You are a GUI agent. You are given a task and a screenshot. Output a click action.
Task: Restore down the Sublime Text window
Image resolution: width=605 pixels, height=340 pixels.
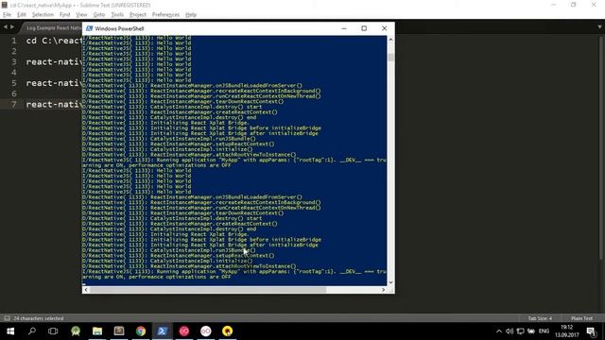574,5
